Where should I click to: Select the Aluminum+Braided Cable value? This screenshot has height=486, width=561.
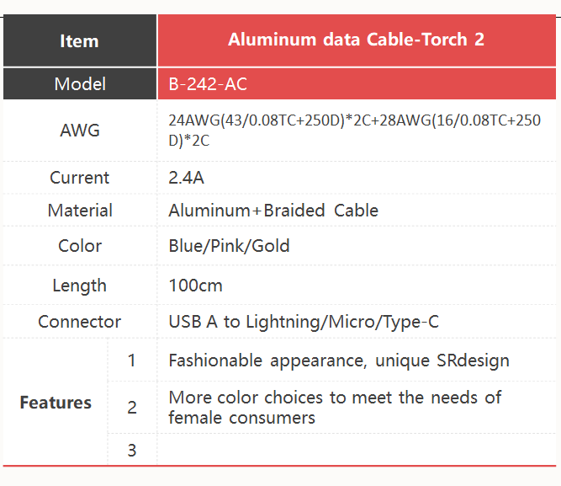click(x=273, y=210)
